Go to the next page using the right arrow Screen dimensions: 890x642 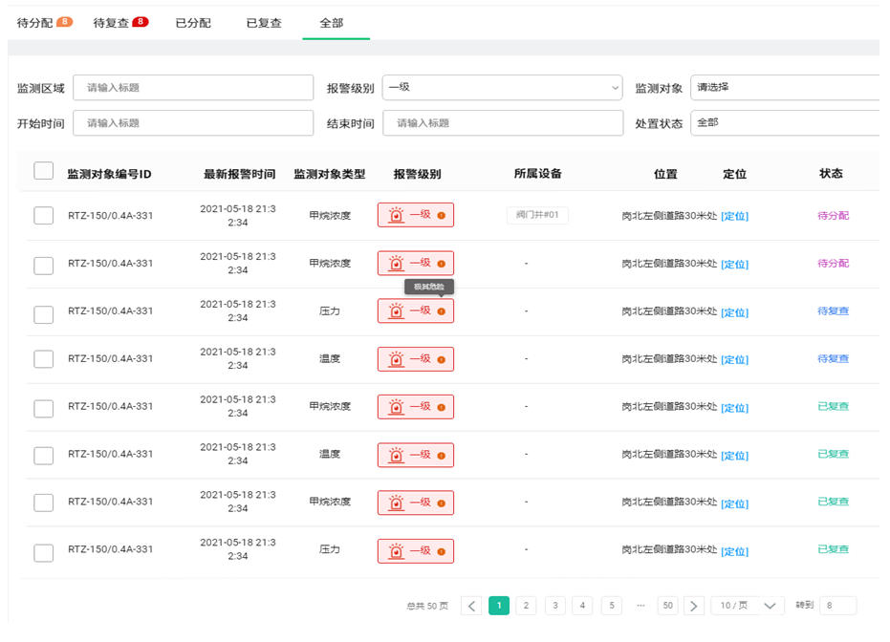[694, 606]
